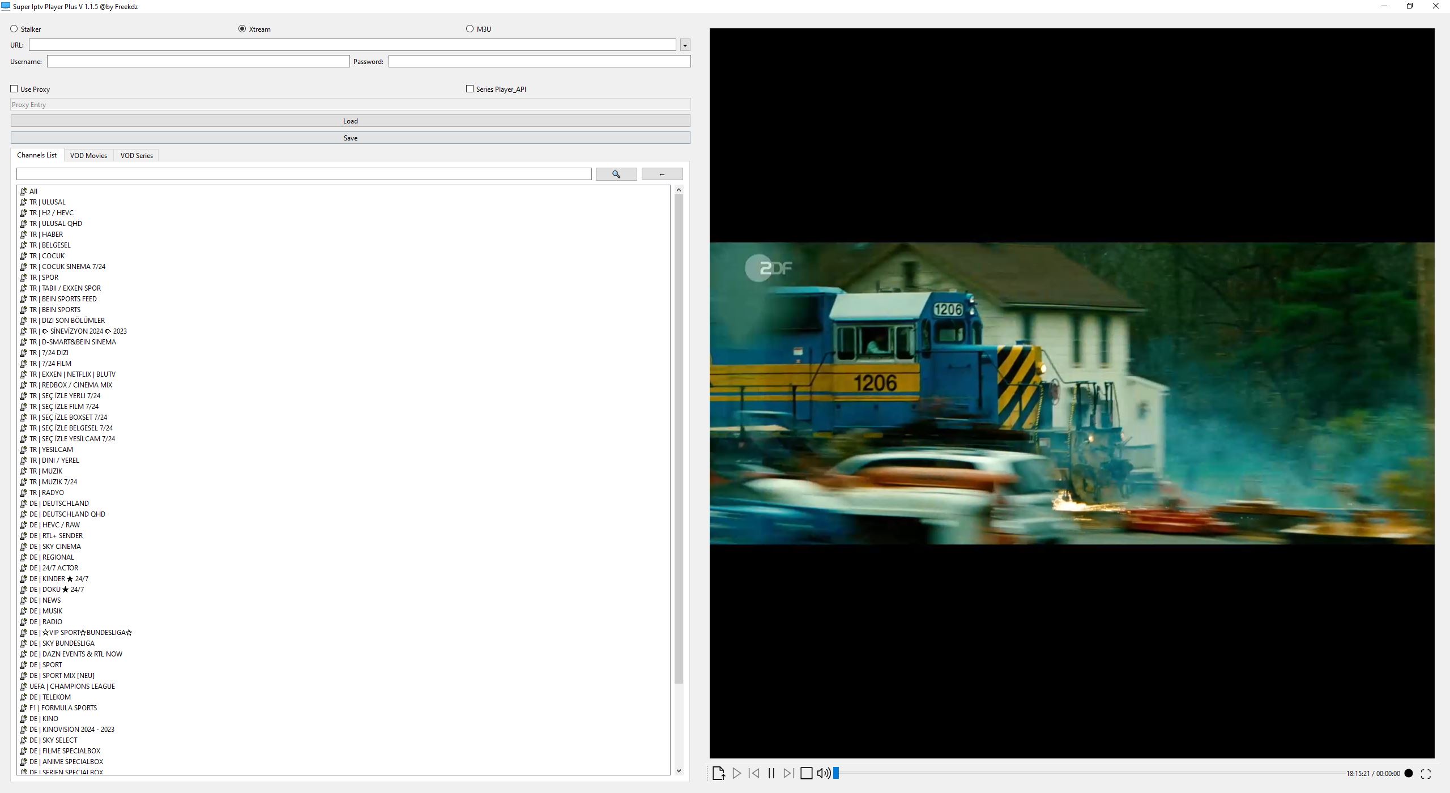1450x793 pixels.
Task: Switch to the VOD Movies tab
Action: click(88, 156)
